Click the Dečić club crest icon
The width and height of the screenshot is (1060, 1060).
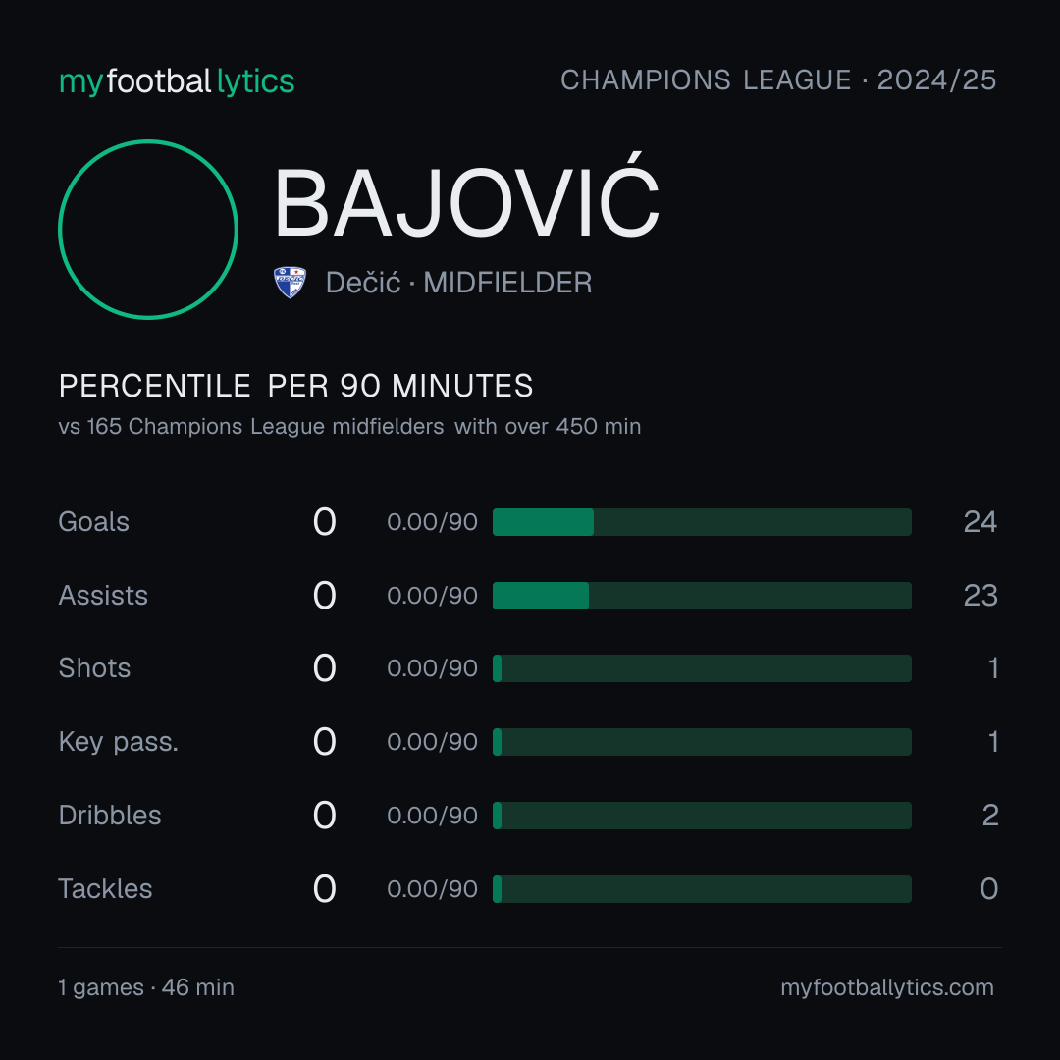point(290,283)
